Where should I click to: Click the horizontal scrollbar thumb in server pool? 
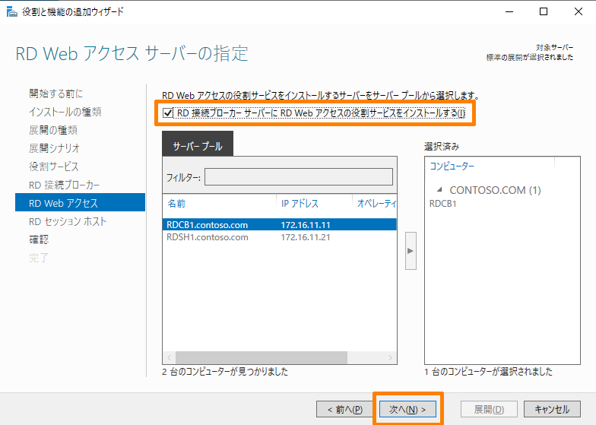pyautogui.click(x=262, y=357)
